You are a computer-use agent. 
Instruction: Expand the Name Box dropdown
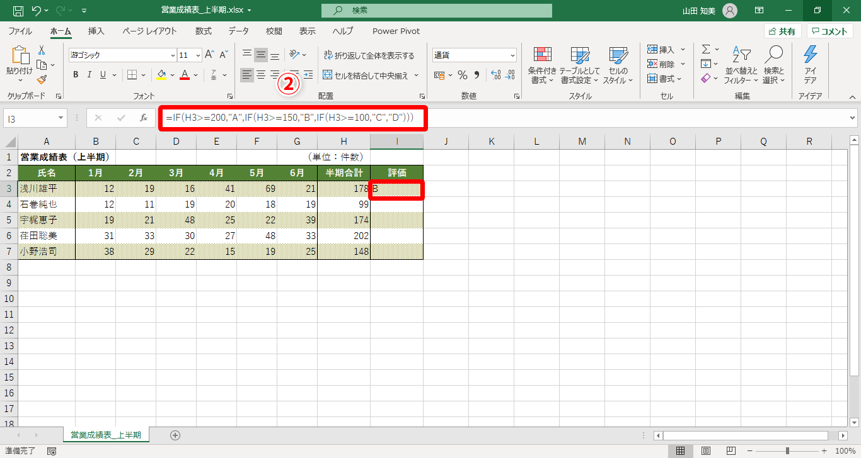click(61, 118)
